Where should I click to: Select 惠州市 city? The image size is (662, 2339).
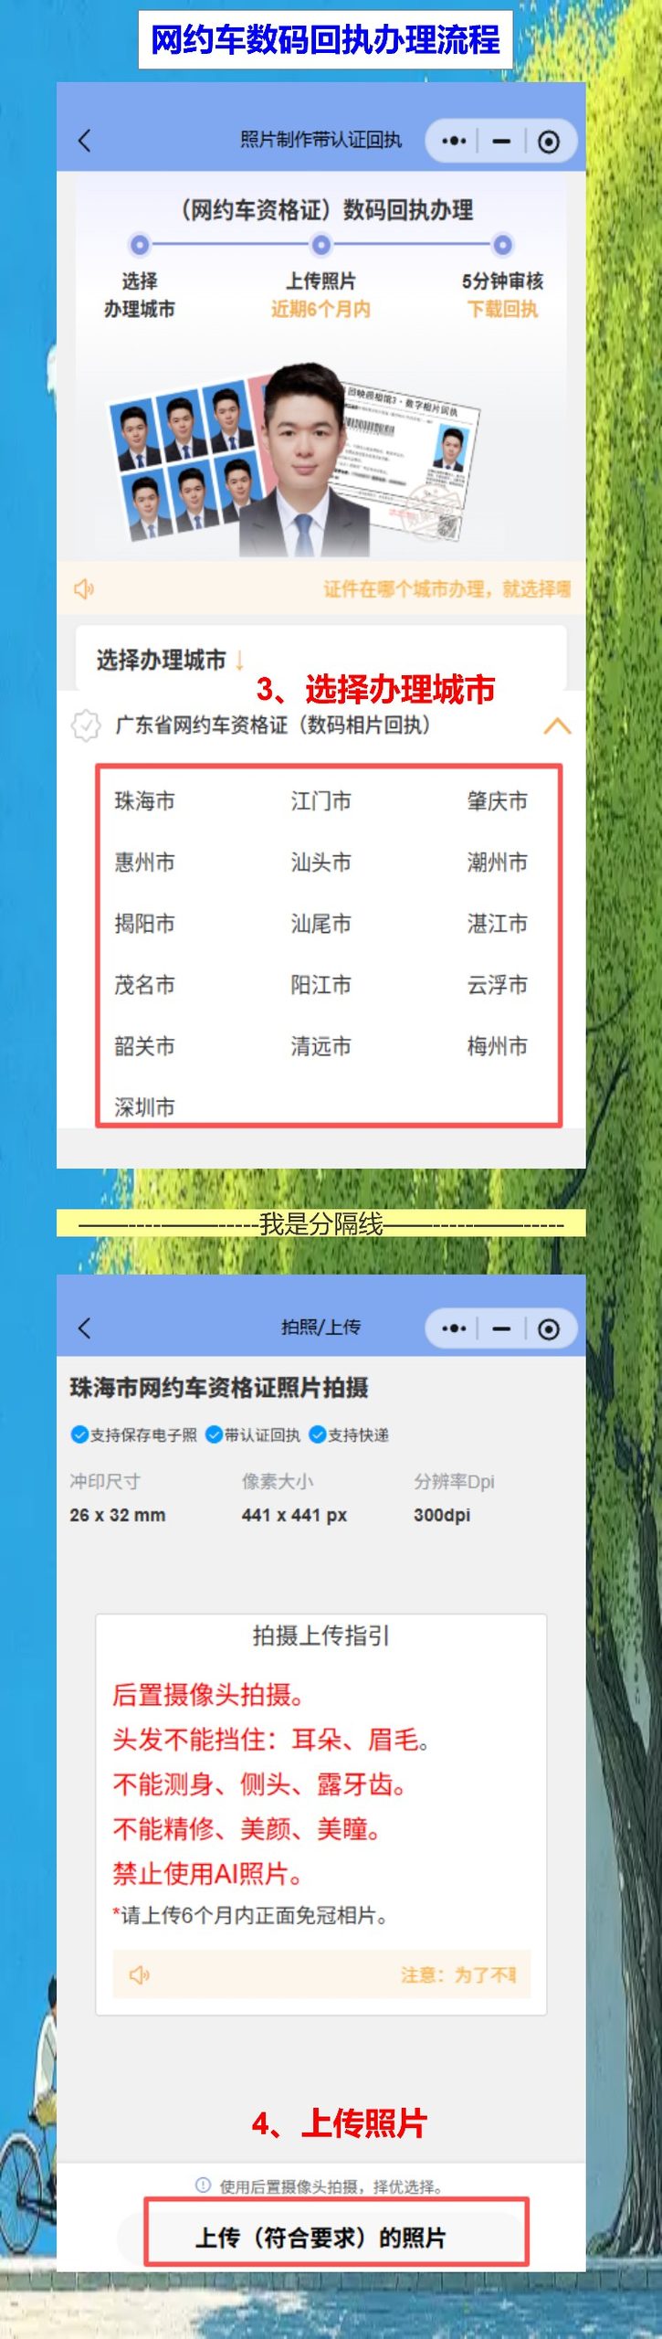click(x=144, y=863)
